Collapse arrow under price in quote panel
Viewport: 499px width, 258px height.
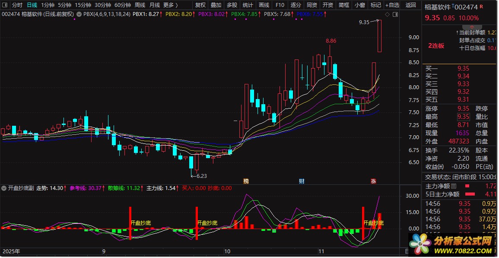tap(472, 27)
